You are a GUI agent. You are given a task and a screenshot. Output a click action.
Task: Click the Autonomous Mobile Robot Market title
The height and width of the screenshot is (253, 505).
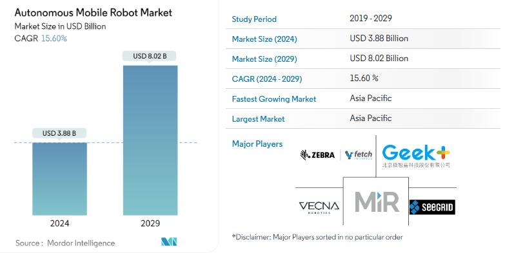(x=94, y=12)
